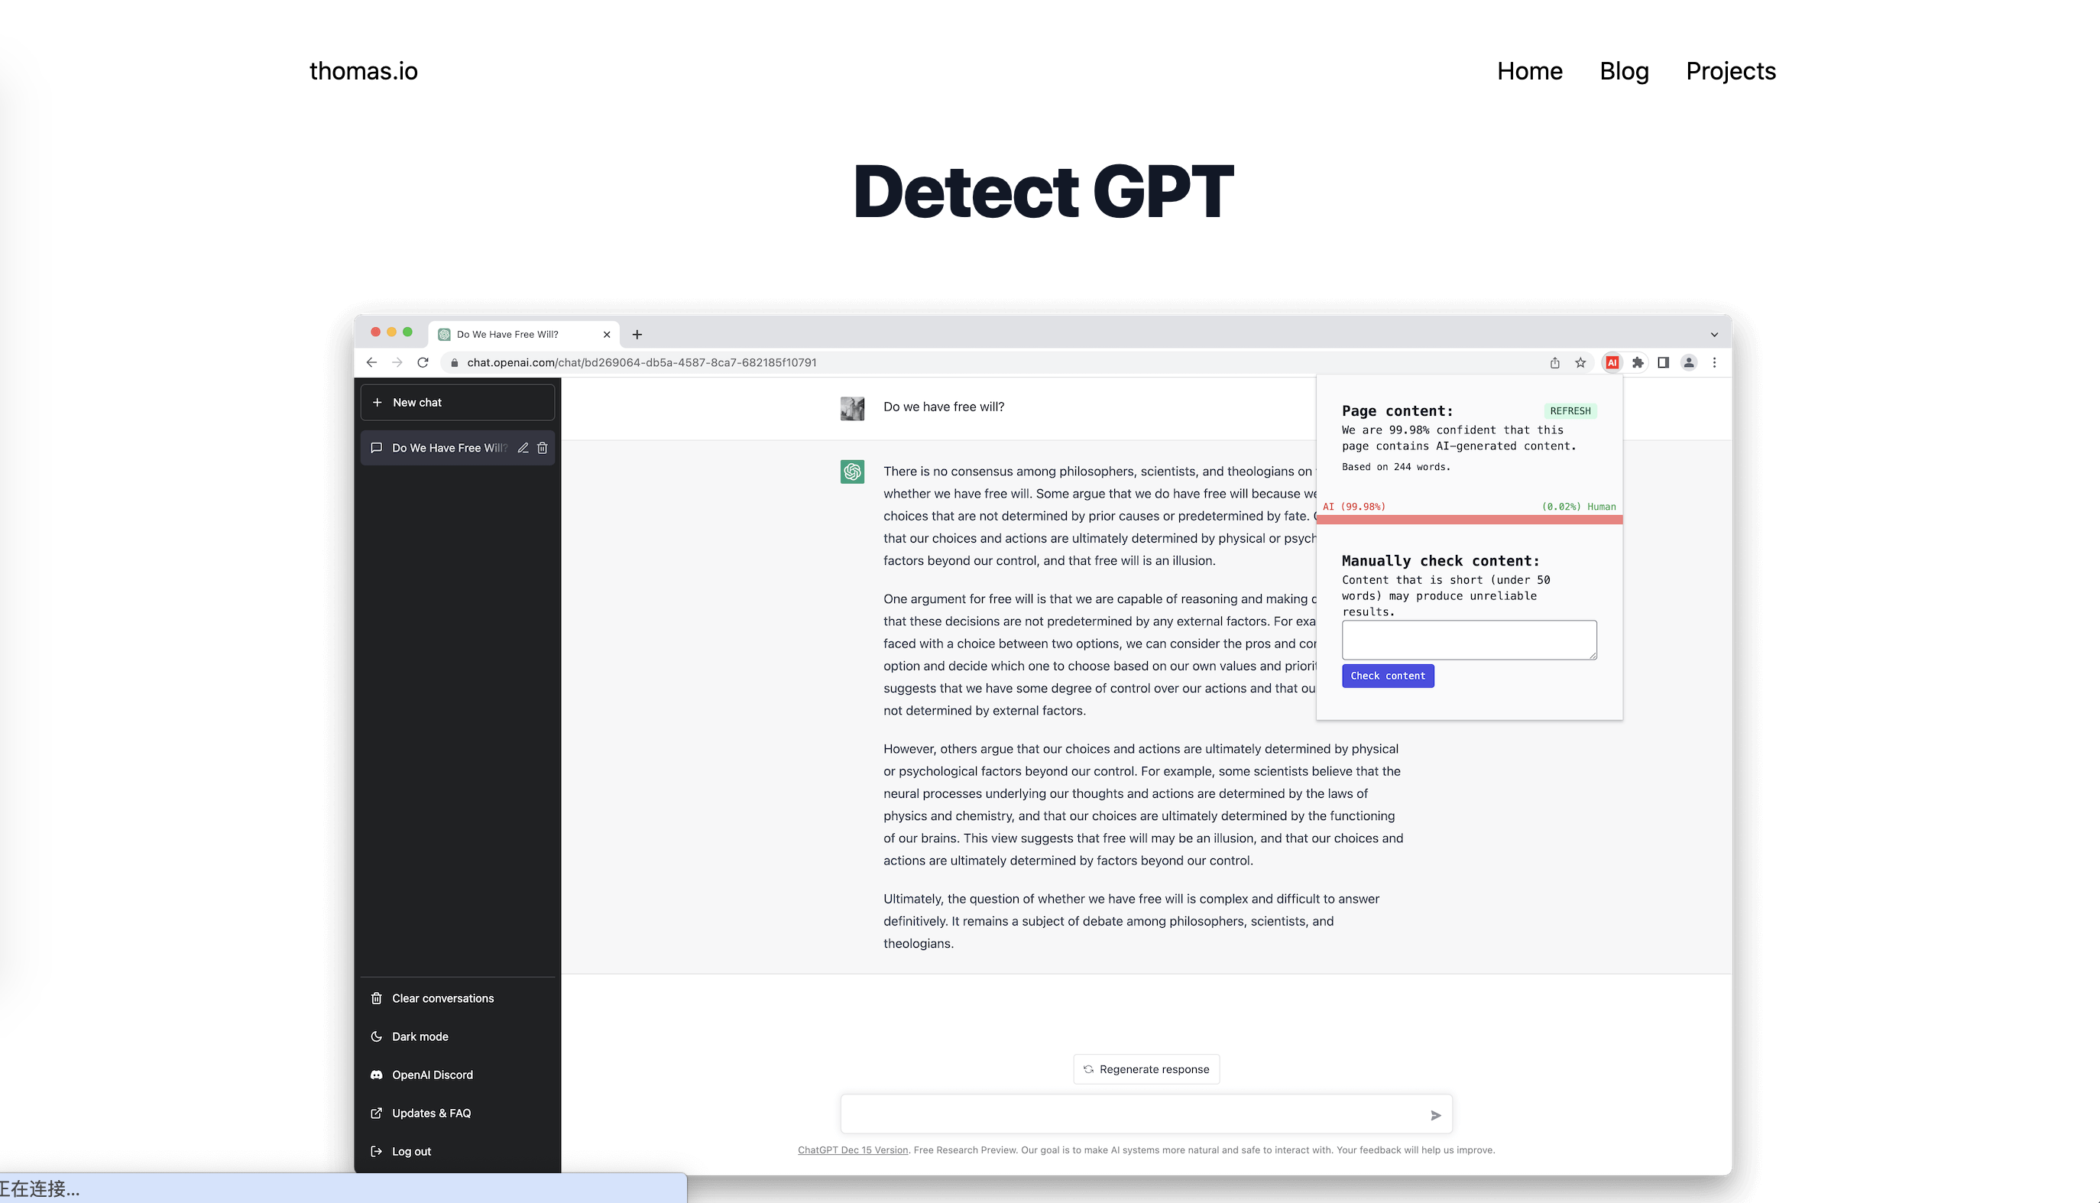The image size is (2100, 1203).
Task: Click the "AI (99.98%)" label
Action: (x=1354, y=507)
